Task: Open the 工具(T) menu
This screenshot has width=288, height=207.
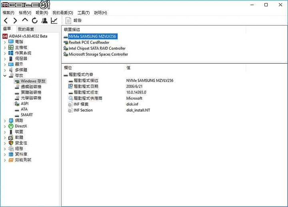Action: [84, 13]
